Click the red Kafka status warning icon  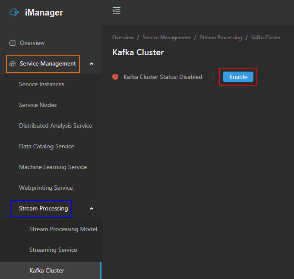tap(115, 77)
